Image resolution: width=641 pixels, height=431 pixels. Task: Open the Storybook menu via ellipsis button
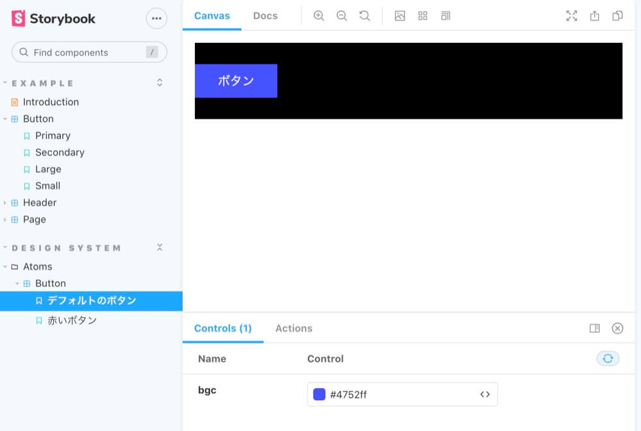coord(156,19)
